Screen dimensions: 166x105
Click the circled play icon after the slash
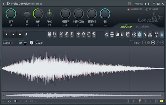(162, 43)
